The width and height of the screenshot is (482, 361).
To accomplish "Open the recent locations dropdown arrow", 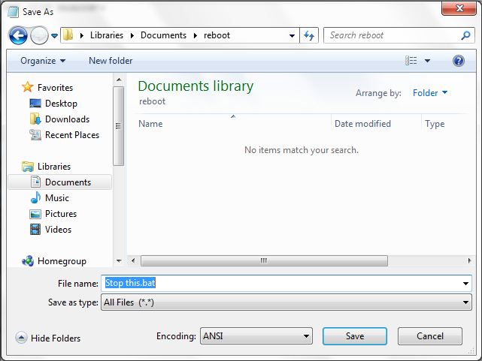I will [x=54, y=36].
